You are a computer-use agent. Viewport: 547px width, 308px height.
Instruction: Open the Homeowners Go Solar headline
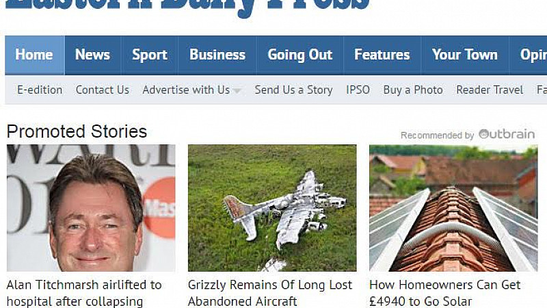445,293
